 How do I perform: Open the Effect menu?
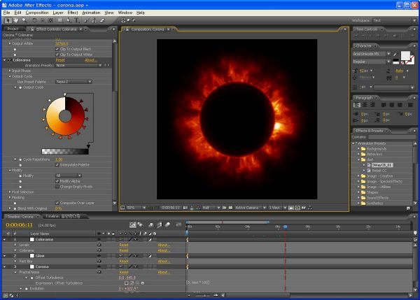pos(73,13)
